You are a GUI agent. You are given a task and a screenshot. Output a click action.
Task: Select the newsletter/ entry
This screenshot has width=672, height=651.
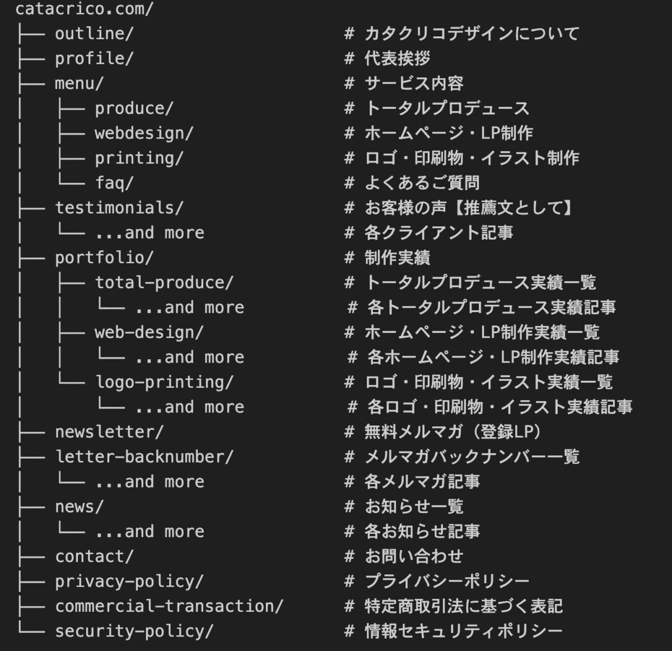[x=109, y=432]
